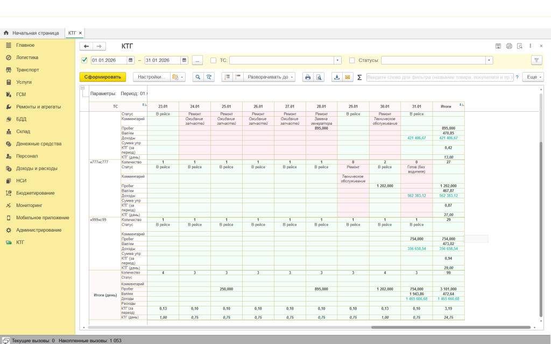
Task: Click the find magnifier icon
Action: pyautogui.click(x=197, y=77)
